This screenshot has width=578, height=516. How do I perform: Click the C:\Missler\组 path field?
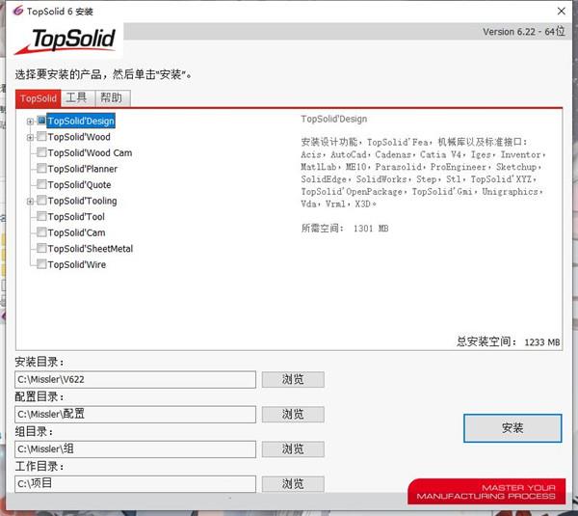[135, 449]
